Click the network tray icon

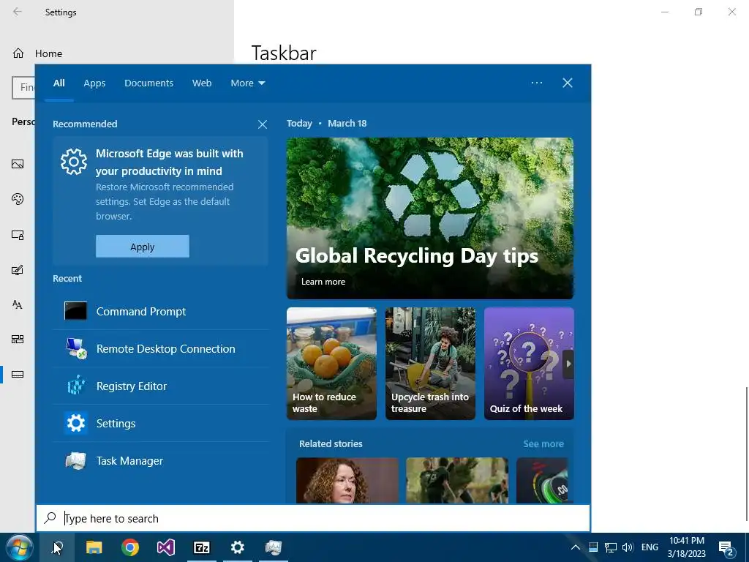(x=611, y=547)
